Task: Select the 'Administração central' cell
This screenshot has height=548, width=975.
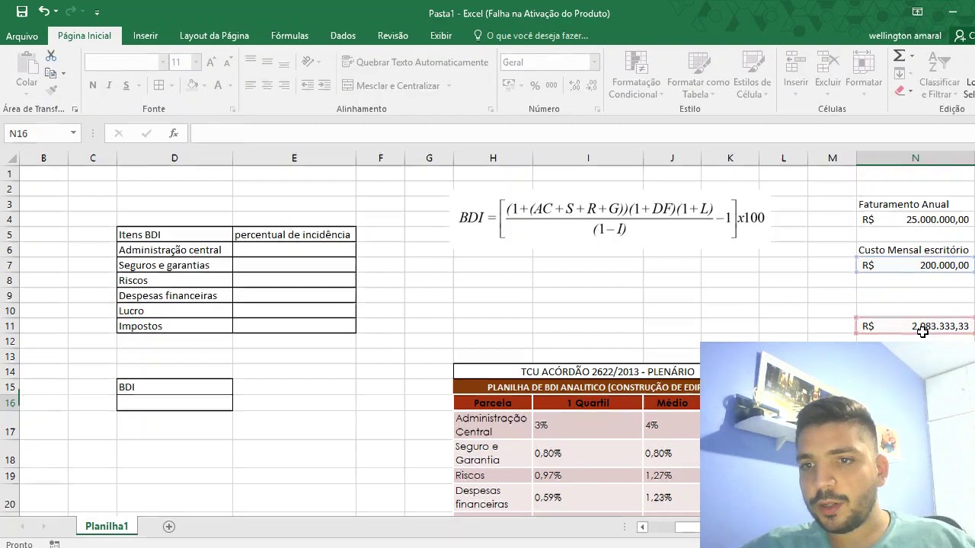Action: [174, 250]
